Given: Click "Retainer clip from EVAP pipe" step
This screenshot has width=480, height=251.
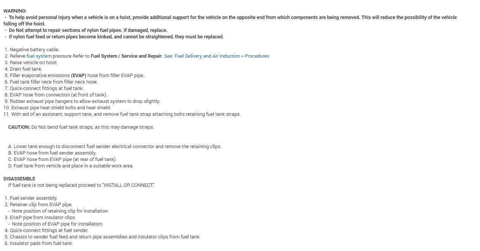Looking at the screenshot, I should click(41, 205).
